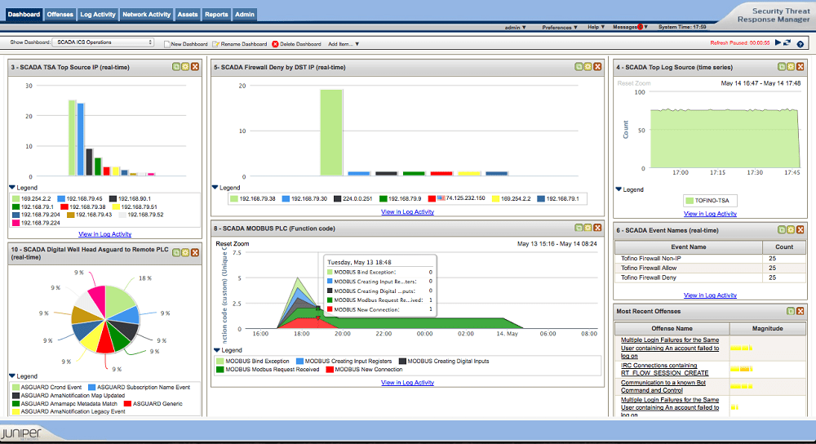Open settings for SCADA TSA Top Source IP panel

(x=185, y=67)
